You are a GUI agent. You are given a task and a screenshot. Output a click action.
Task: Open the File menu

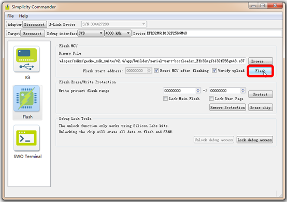pyautogui.click(x=10, y=16)
